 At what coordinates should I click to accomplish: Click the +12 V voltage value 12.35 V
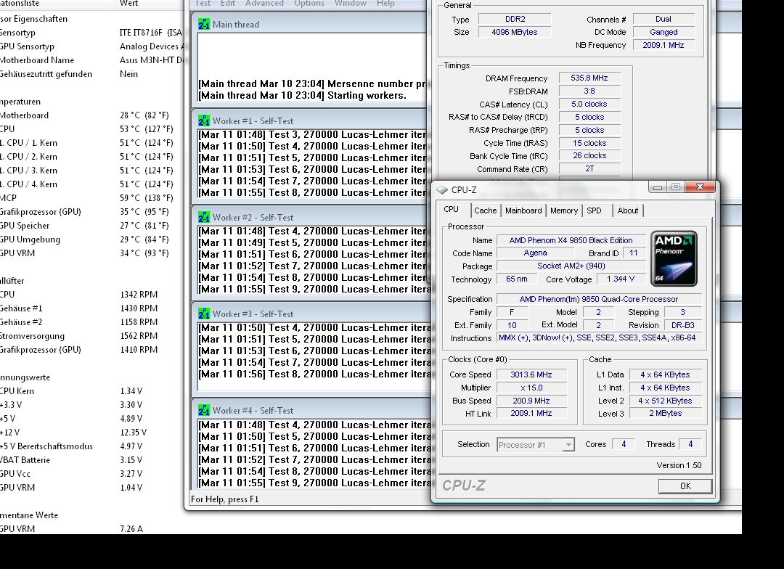point(133,433)
